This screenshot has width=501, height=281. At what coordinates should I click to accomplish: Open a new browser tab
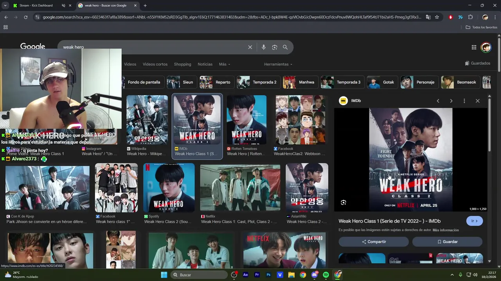pyautogui.click(x=145, y=5)
